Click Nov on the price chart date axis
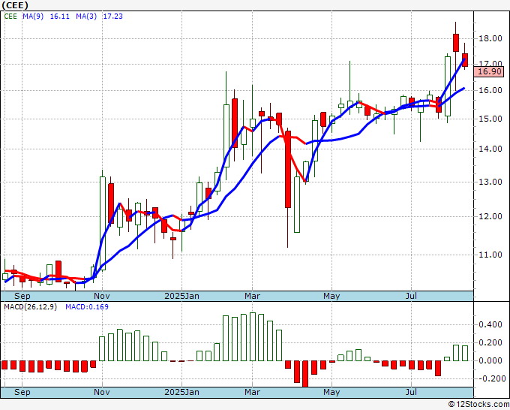The width and height of the screenshot is (510, 410). [102, 296]
